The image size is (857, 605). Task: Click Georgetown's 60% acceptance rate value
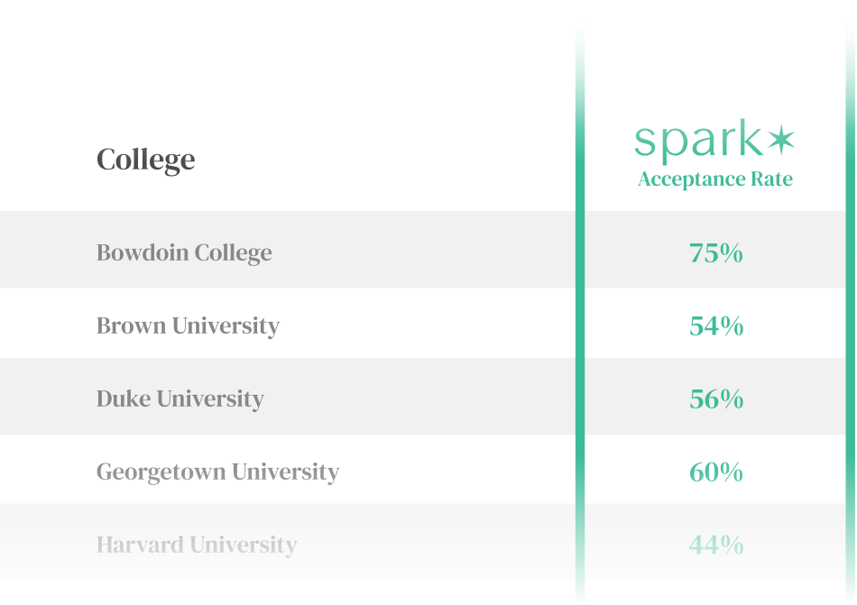(716, 472)
